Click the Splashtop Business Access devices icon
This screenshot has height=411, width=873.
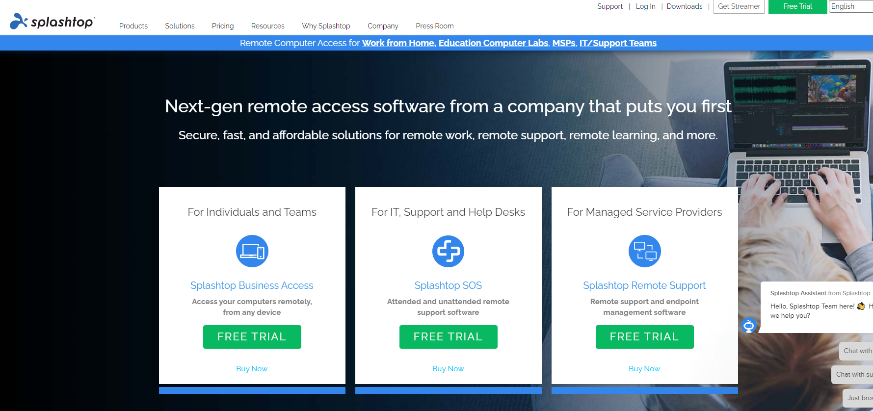252,251
